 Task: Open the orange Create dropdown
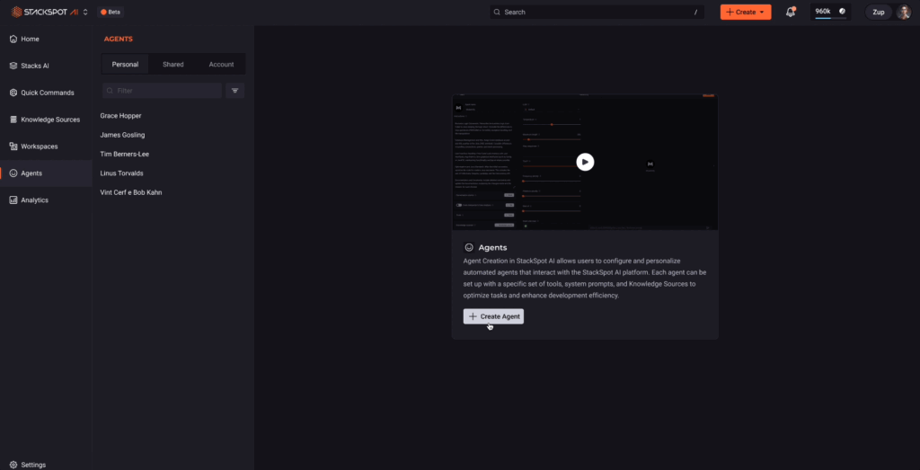pos(746,12)
